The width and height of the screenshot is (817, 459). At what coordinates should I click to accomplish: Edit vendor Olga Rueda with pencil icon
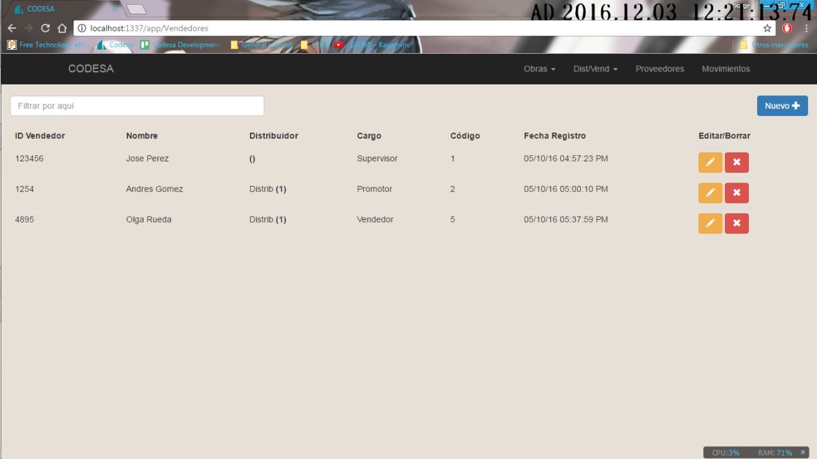tap(710, 223)
